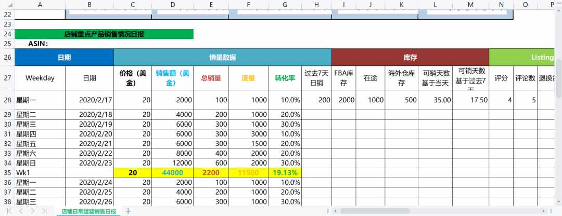Click next sheet navigation arrow
Image resolution: width=562 pixels, height=216 pixels.
pos(33,211)
